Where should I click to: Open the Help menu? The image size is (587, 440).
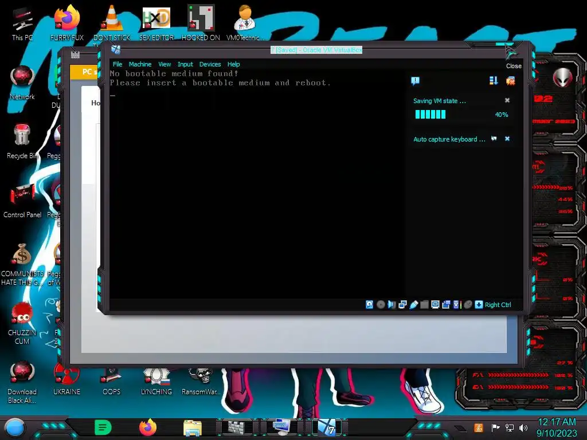coord(234,64)
